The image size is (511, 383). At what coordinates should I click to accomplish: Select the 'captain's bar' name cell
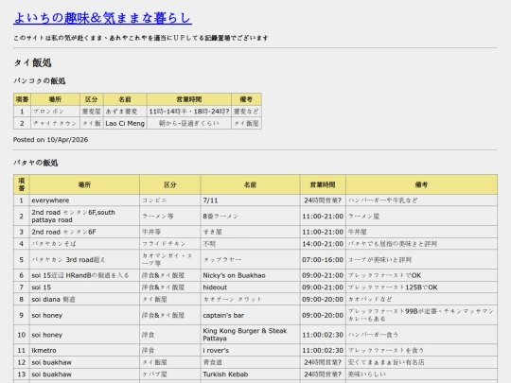250,315
